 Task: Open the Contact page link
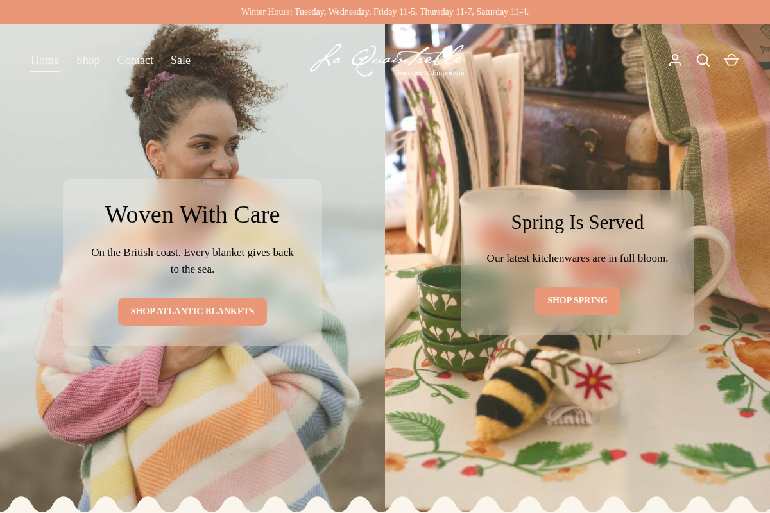coord(135,60)
